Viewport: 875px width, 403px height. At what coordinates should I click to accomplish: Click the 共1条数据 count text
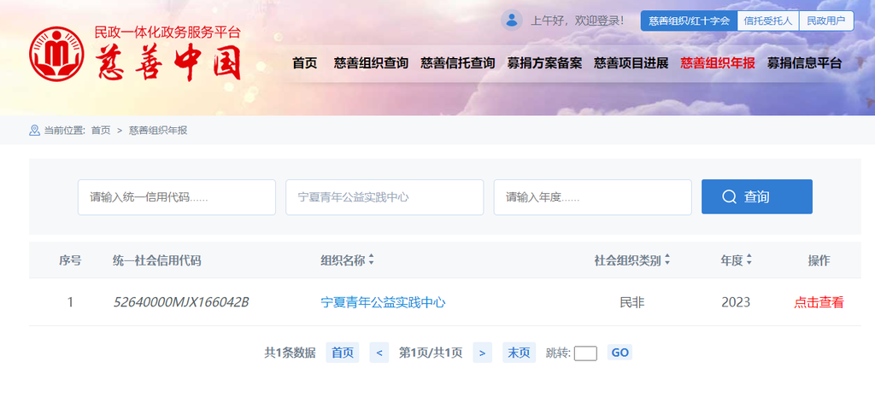tap(290, 353)
